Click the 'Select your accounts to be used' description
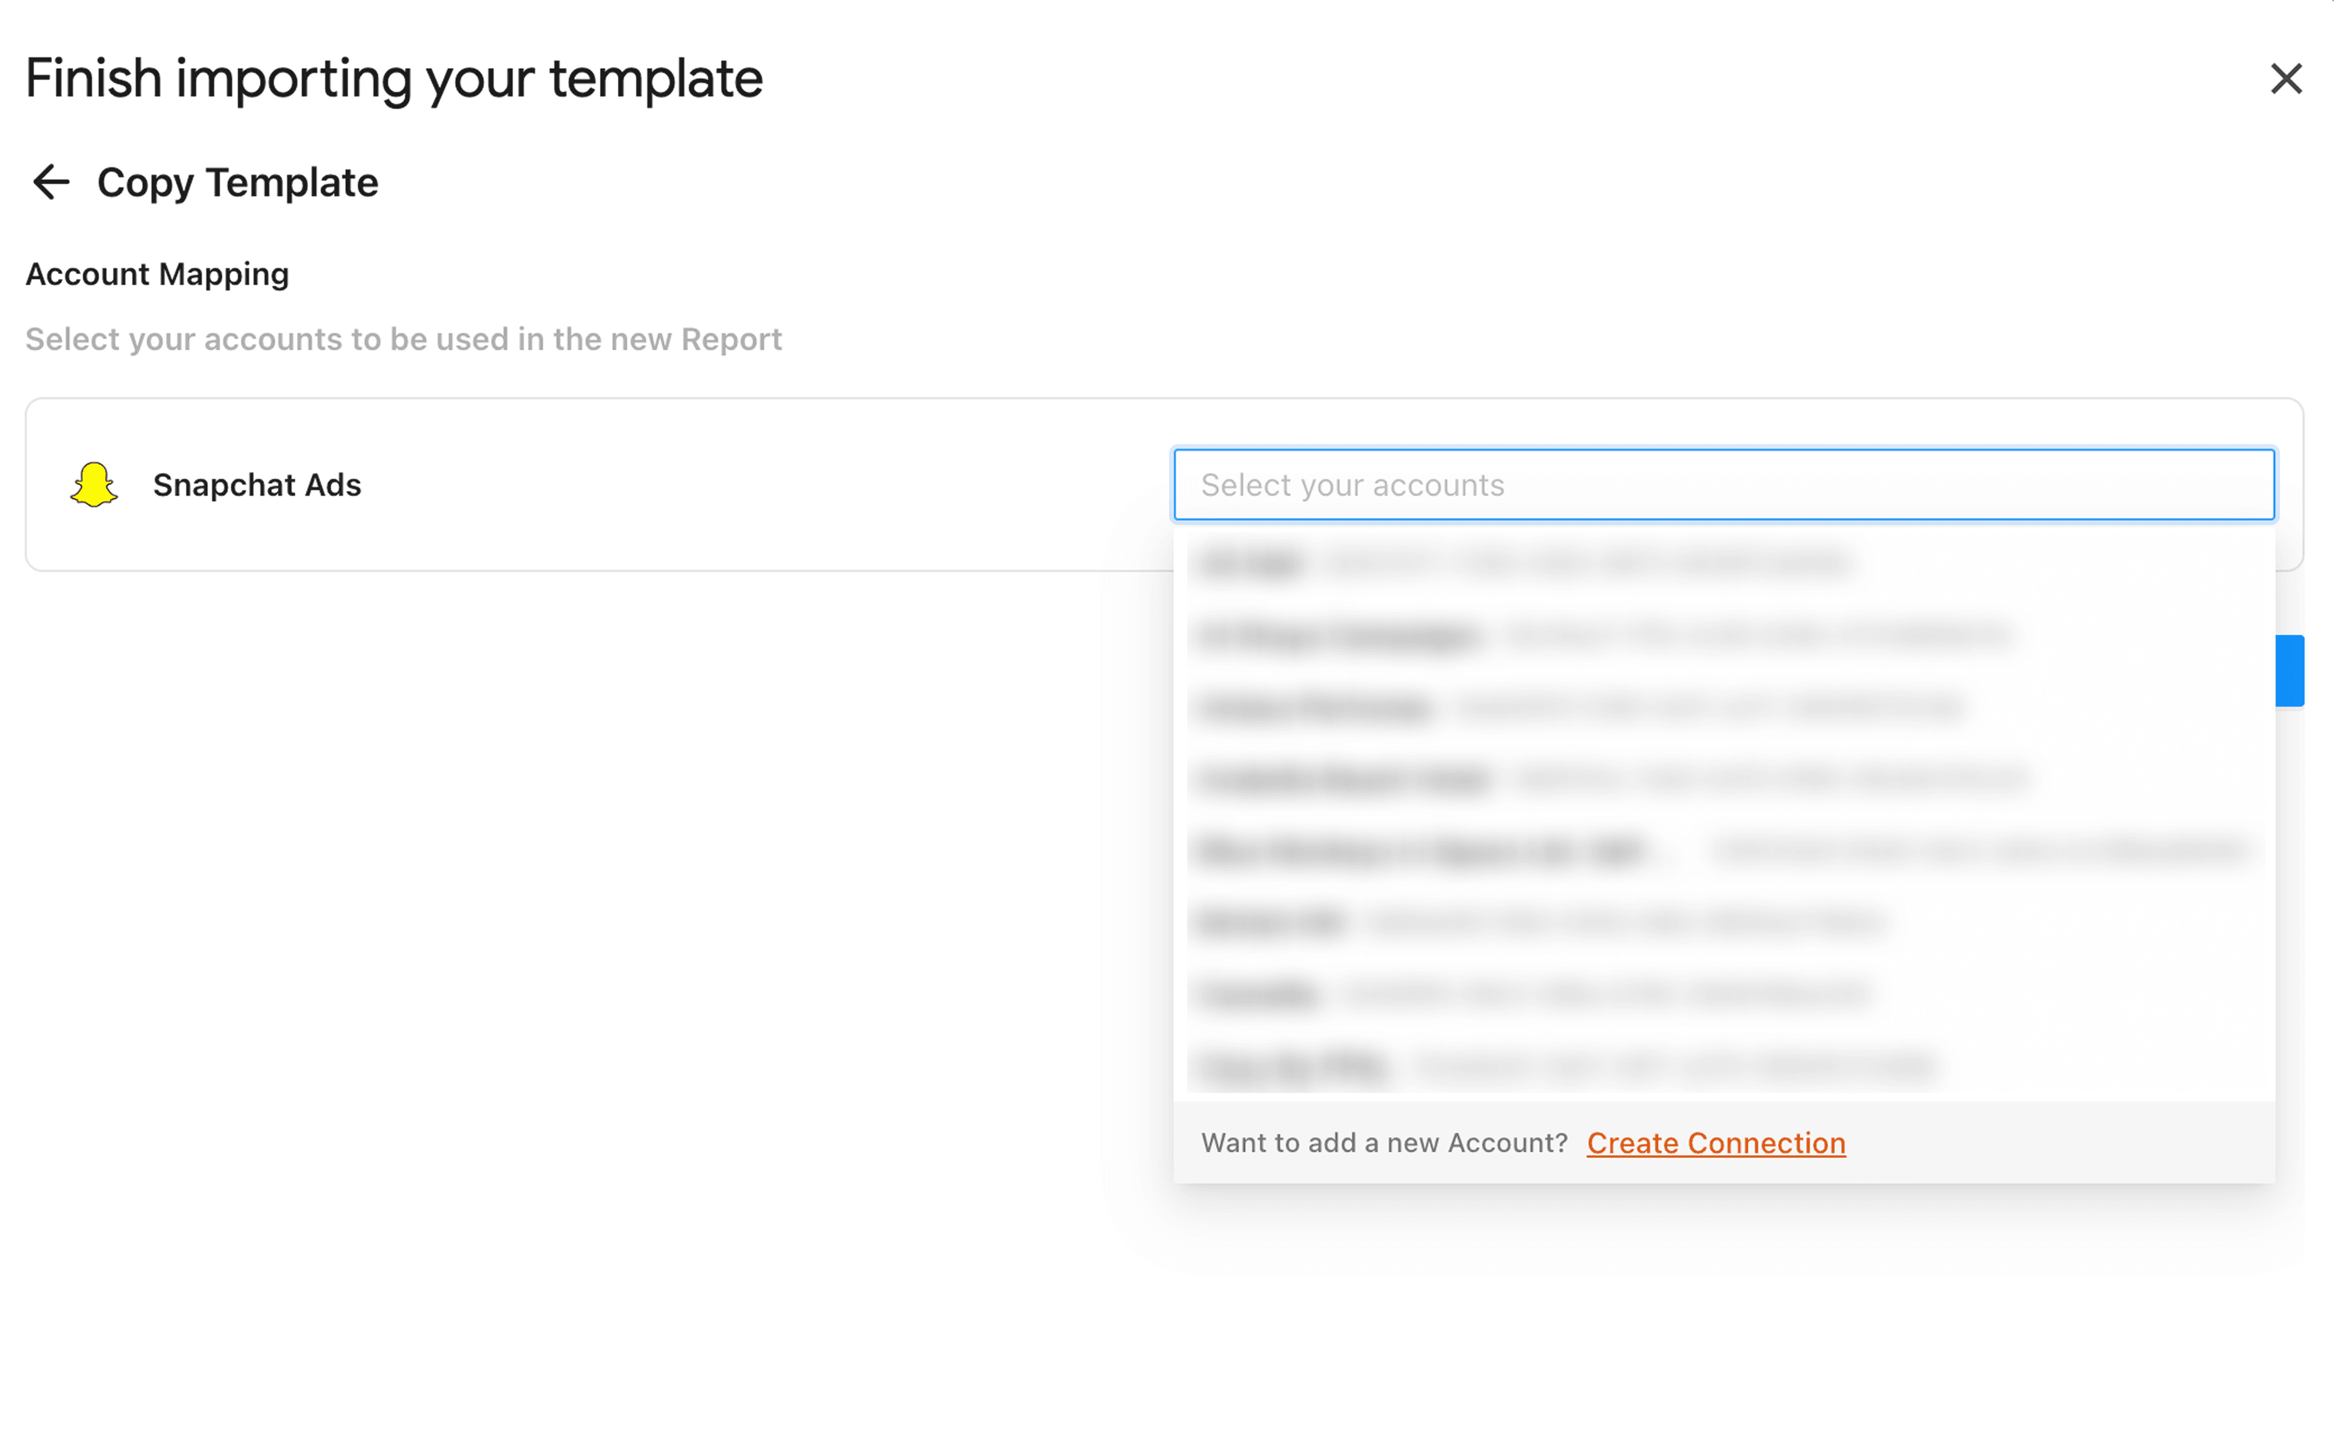 tap(404, 339)
